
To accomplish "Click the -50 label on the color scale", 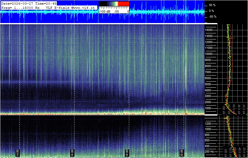I will (x=117, y=12).
